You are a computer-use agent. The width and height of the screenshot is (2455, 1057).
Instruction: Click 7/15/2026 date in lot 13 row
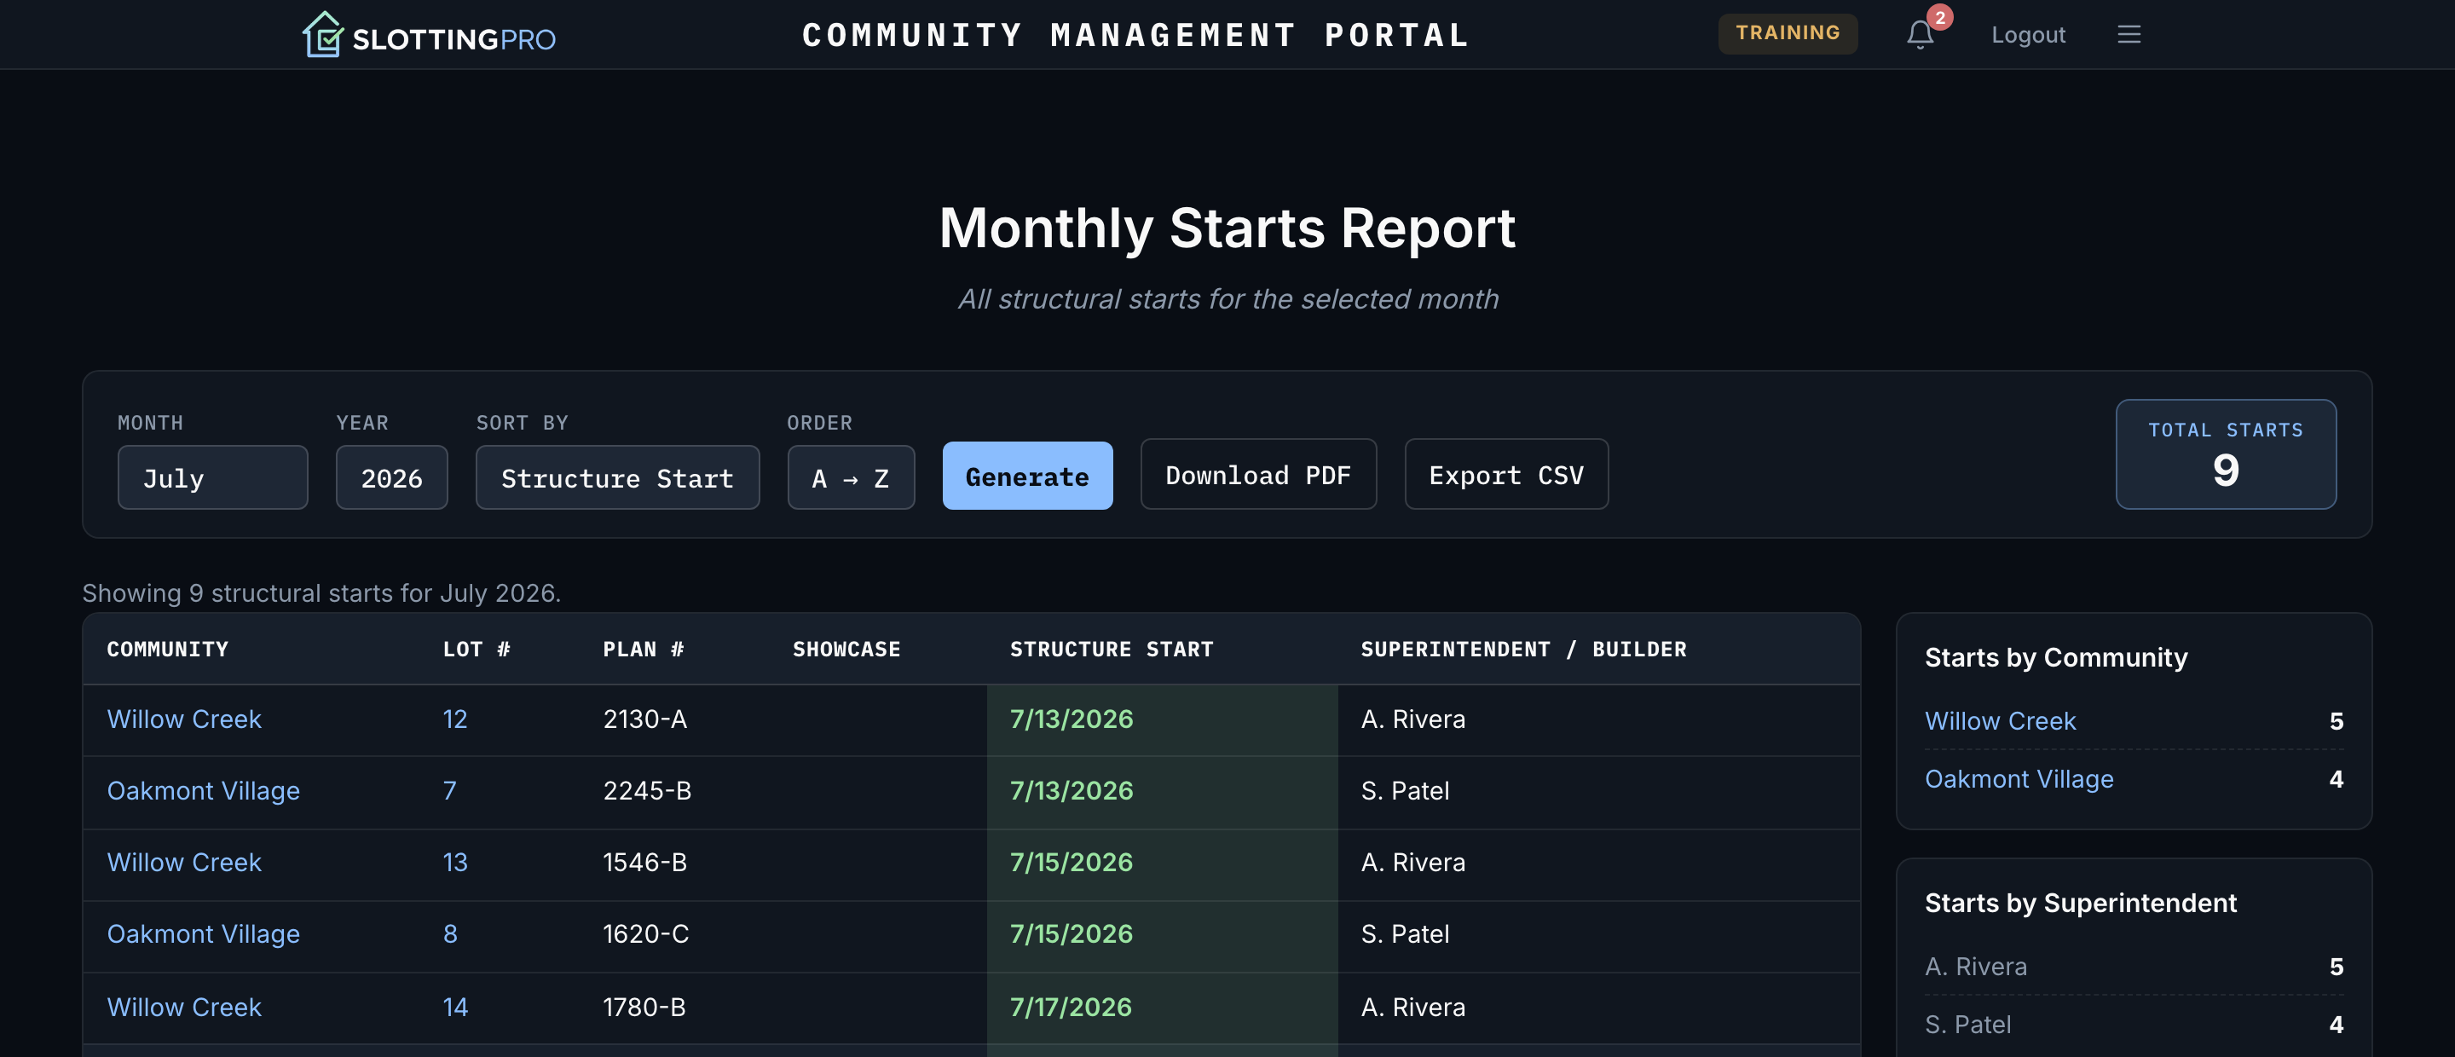pyautogui.click(x=1072, y=862)
